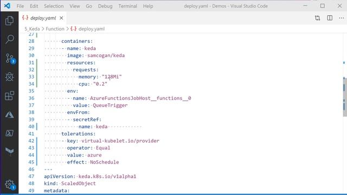Open the Help menu
347x195 pixels.
pyautogui.click(x=148, y=6)
